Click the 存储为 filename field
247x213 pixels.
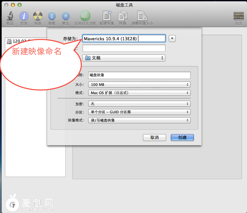point(124,38)
